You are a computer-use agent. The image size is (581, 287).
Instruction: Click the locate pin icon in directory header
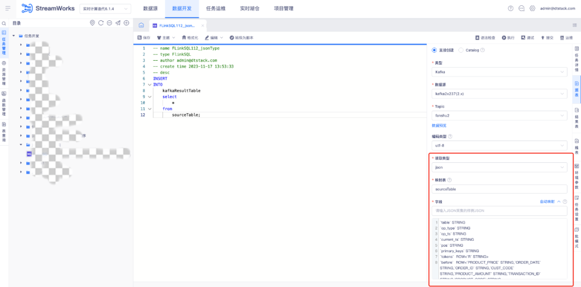tap(93, 23)
